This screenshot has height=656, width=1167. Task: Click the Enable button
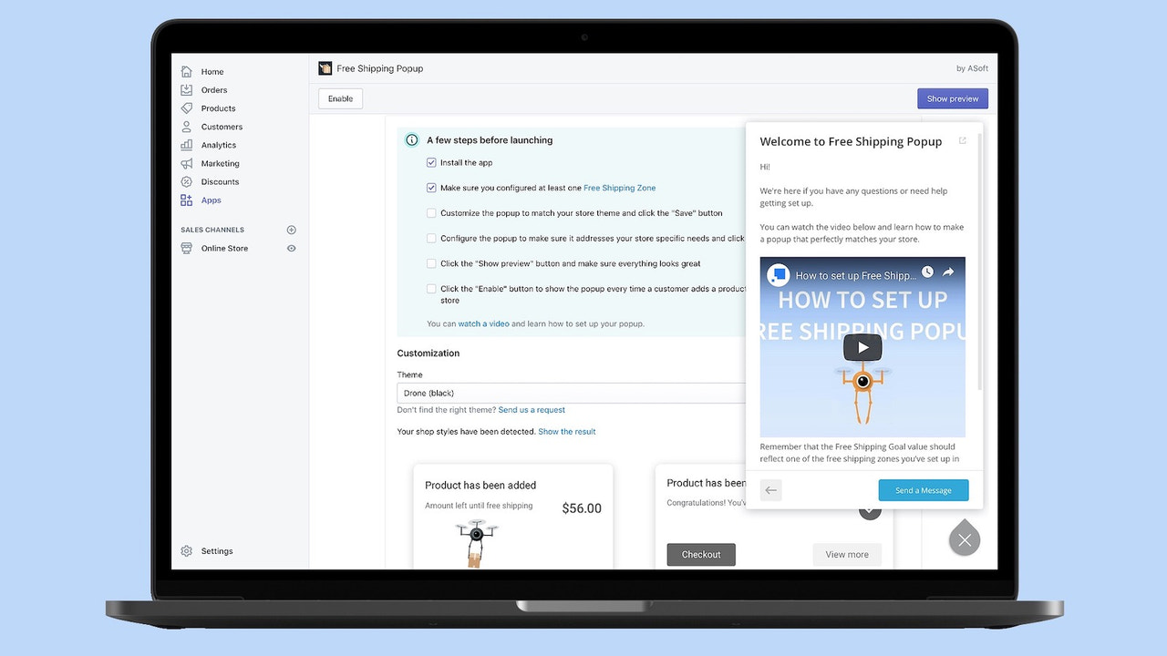(x=339, y=97)
